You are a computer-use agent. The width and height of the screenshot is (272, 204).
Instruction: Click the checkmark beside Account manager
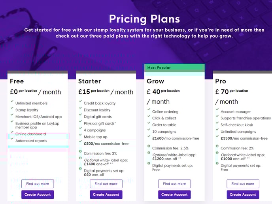[217, 109]
